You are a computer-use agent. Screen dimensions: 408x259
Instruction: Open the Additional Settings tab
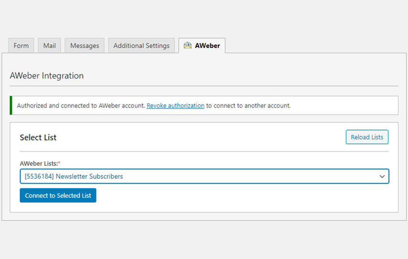[x=141, y=46]
